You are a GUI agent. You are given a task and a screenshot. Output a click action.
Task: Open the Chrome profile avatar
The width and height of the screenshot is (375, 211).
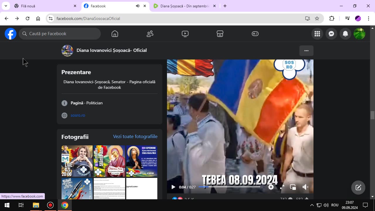click(x=358, y=18)
